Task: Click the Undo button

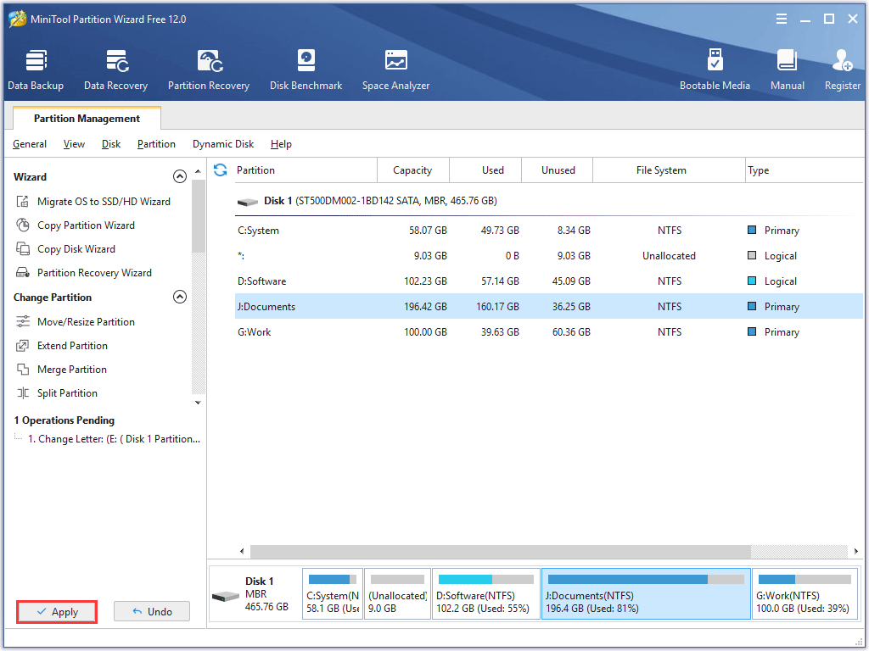Action: pos(152,612)
